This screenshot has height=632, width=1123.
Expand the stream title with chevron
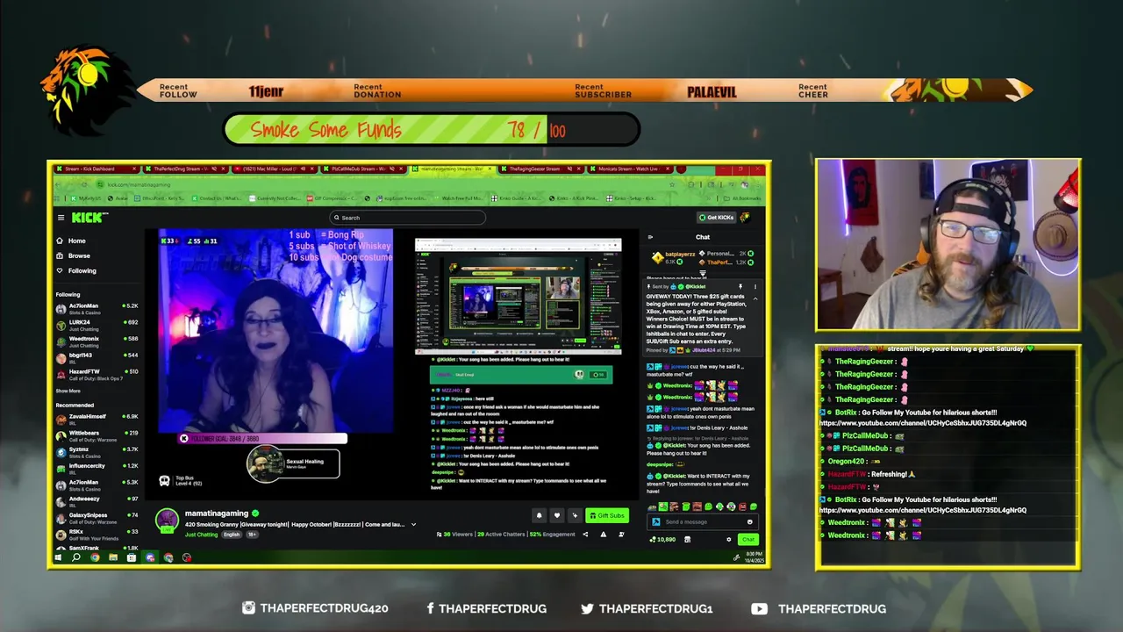click(x=413, y=524)
